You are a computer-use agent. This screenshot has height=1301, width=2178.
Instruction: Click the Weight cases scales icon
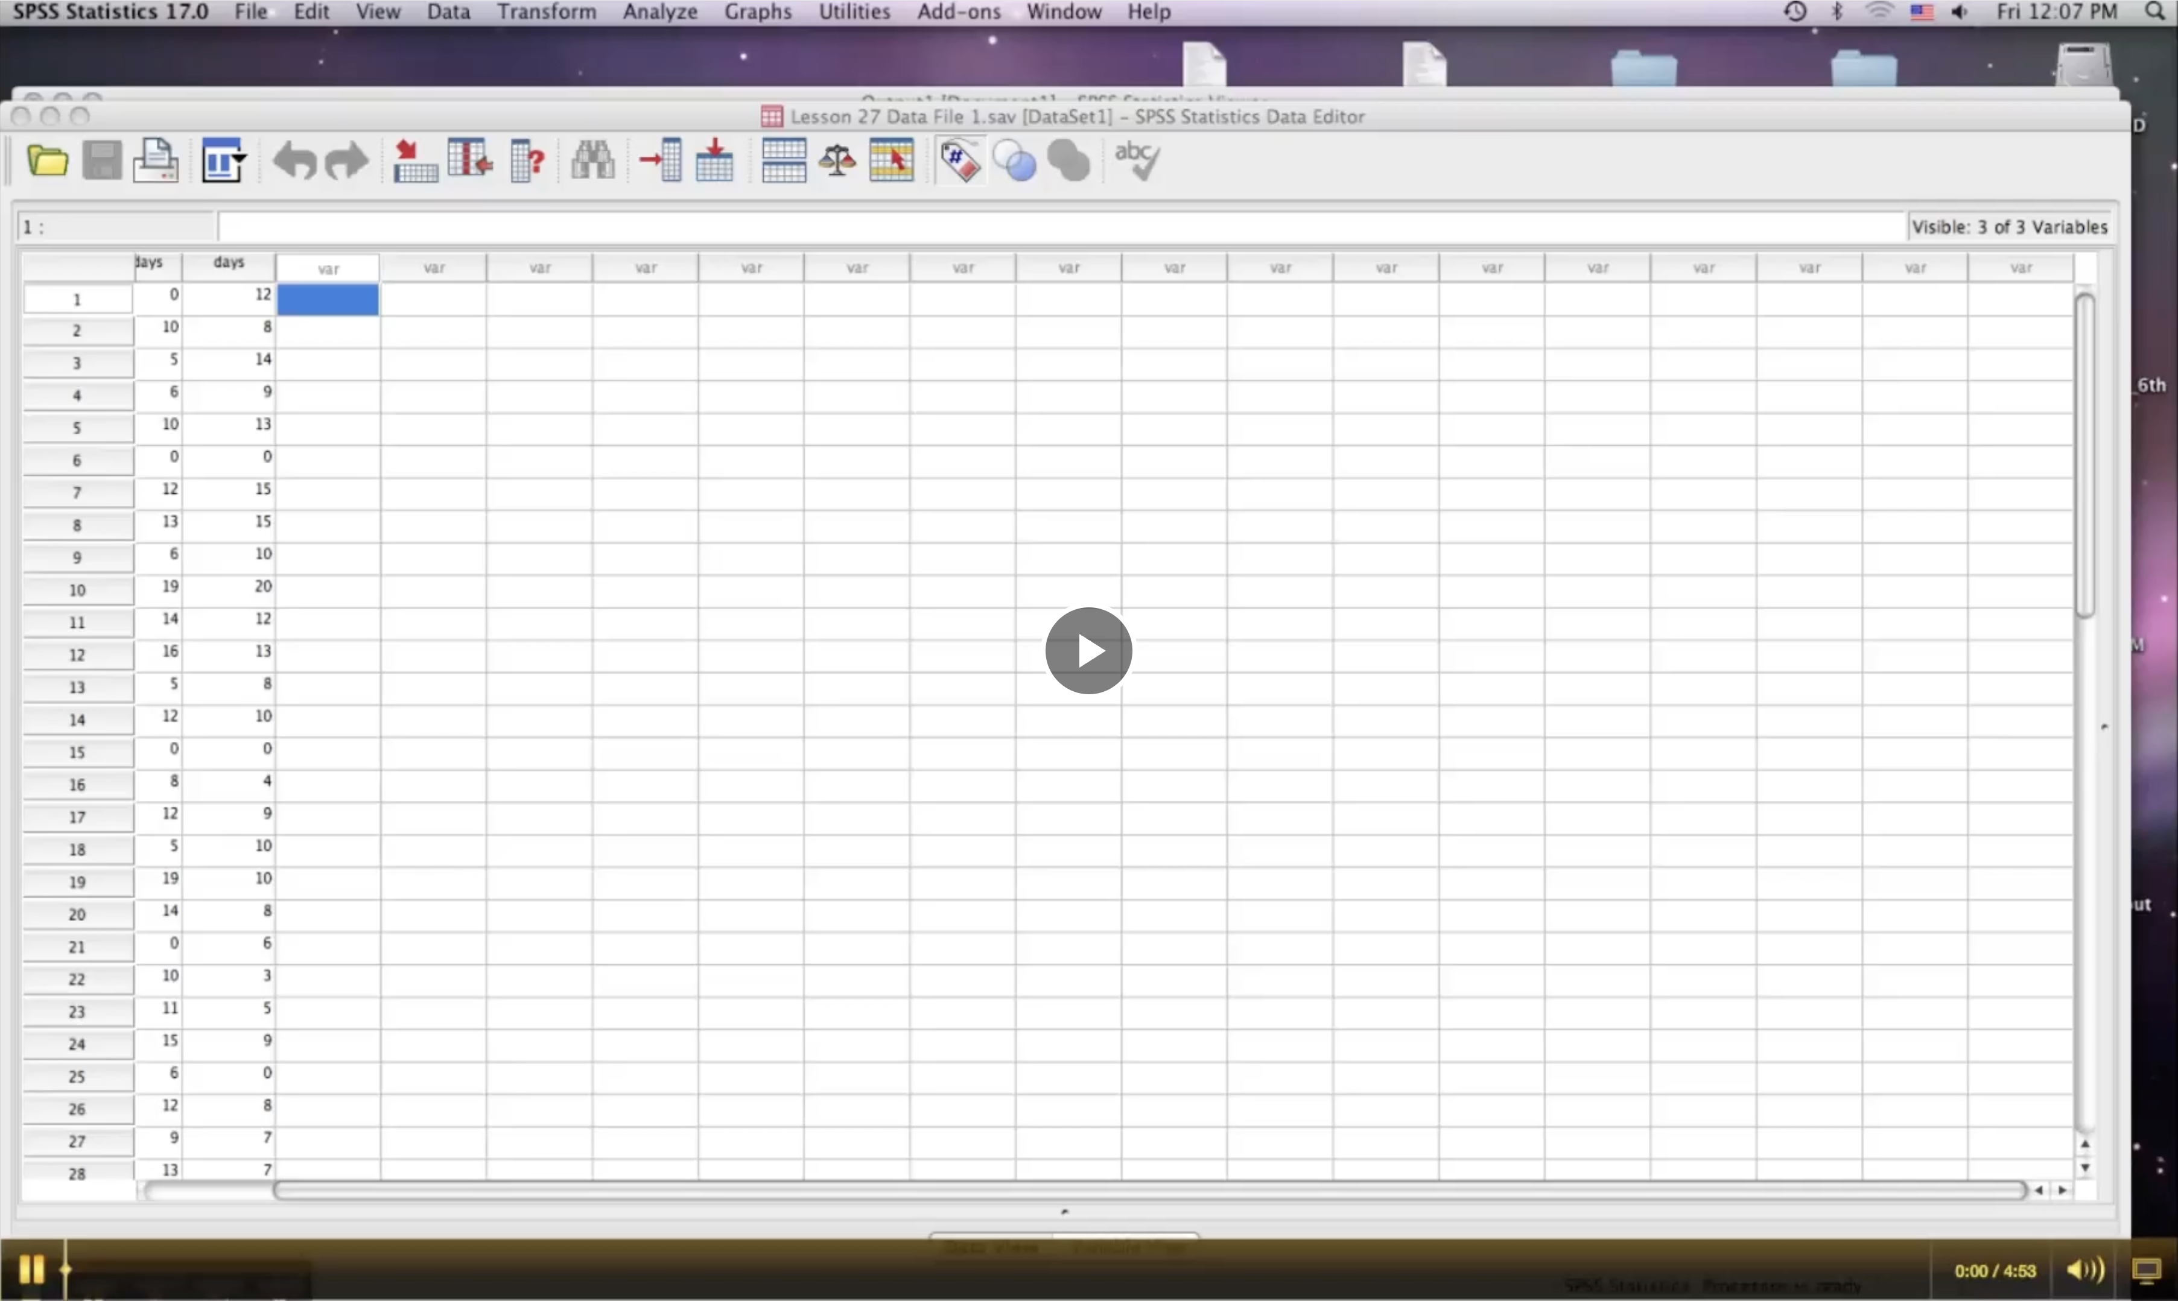[x=837, y=161]
